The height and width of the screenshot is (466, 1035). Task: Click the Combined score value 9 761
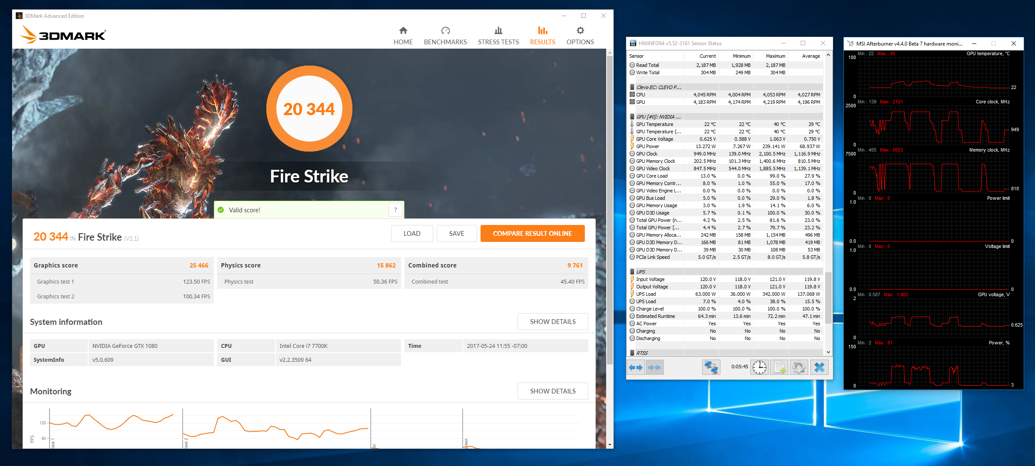point(575,265)
